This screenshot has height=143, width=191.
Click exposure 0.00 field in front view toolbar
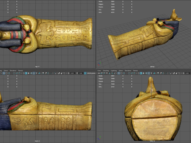pos(72,73)
